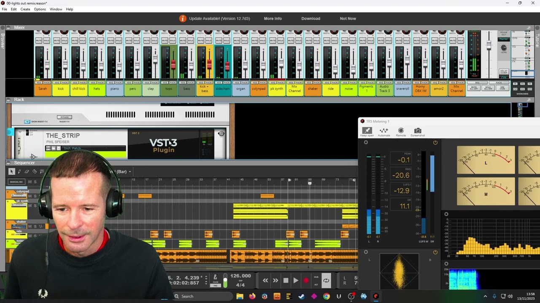Image resolution: width=540 pixels, height=303 pixels.
Task: Select the pencil tool in Sequencer toolbar
Action: (19, 171)
